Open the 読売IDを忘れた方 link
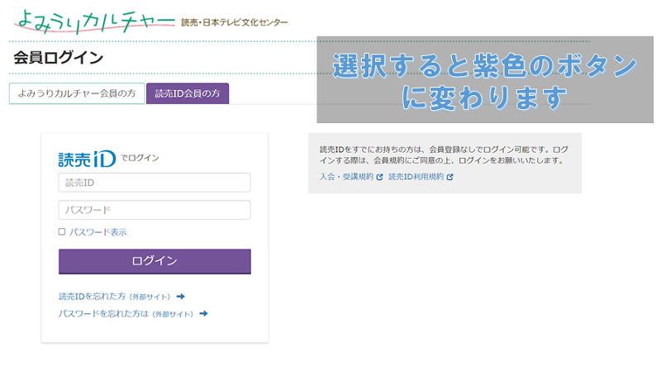The width and height of the screenshot is (661, 371). (x=116, y=296)
